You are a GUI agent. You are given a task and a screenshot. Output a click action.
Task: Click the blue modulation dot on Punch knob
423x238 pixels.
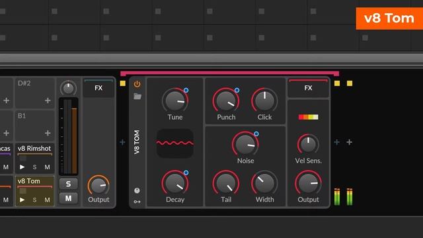pos(237,90)
